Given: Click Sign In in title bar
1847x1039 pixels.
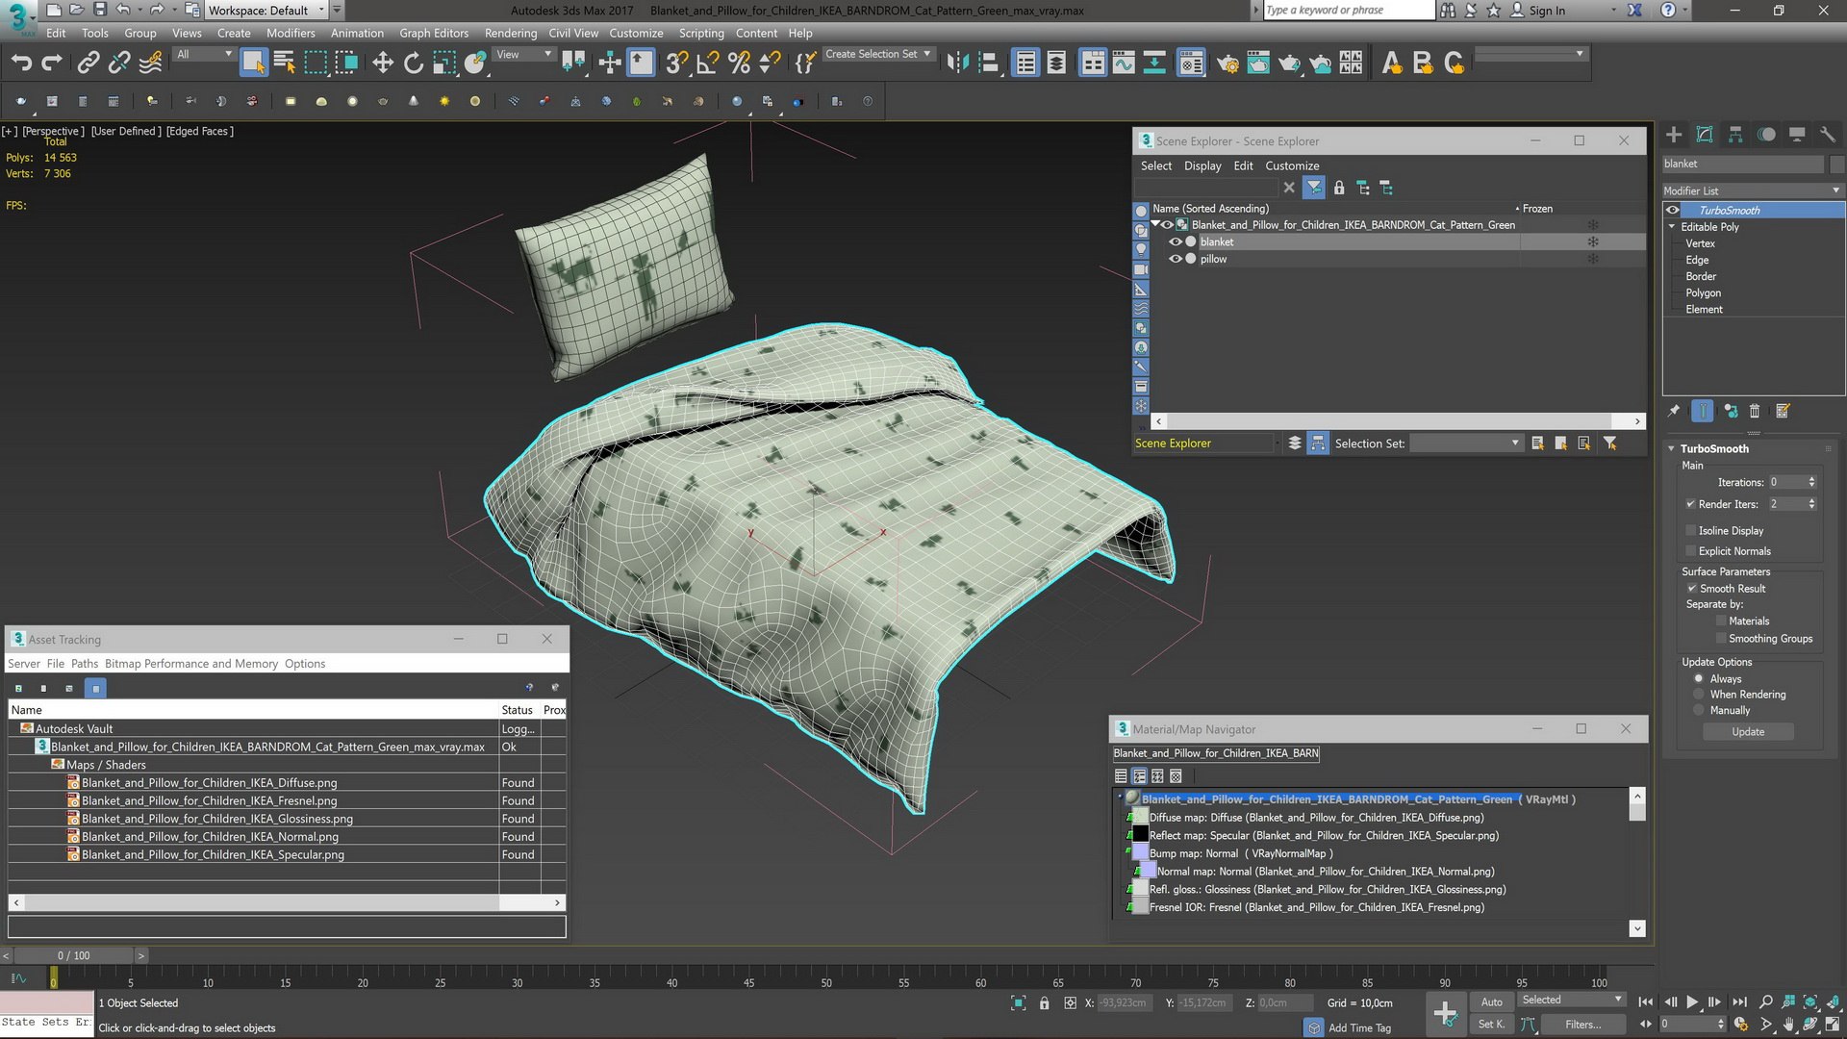Looking at the screenshot, I should (1547, 11).
